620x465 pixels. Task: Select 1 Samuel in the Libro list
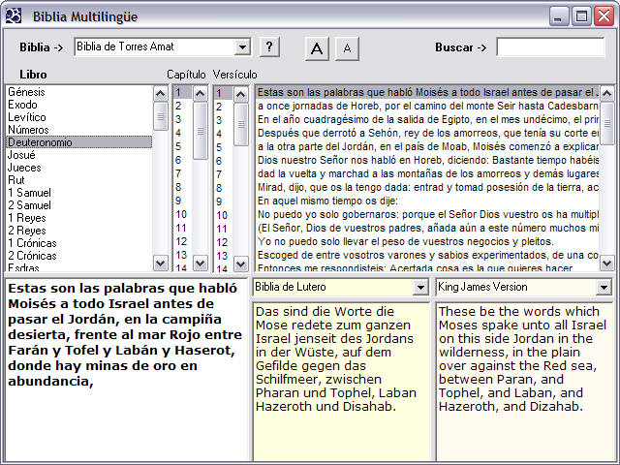coord(79,193)
